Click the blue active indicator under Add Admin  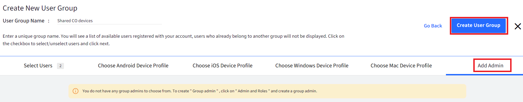(484, 75)
